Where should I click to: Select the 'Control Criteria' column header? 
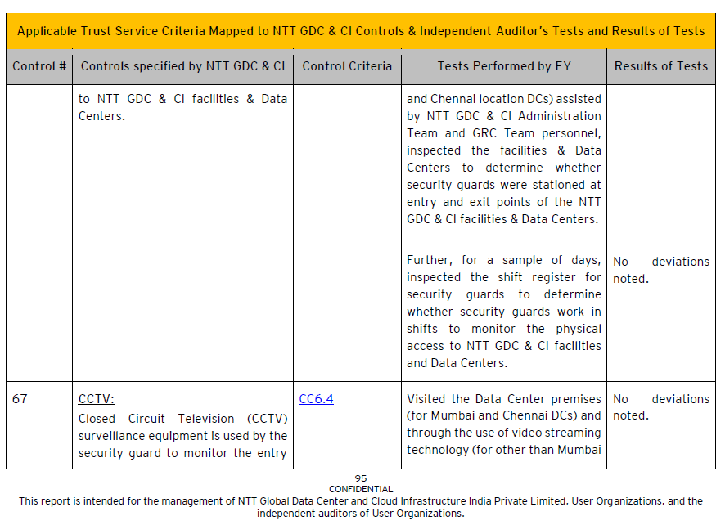(x=347, y=66)
